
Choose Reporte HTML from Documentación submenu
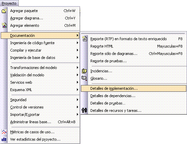tap(134, 46)
